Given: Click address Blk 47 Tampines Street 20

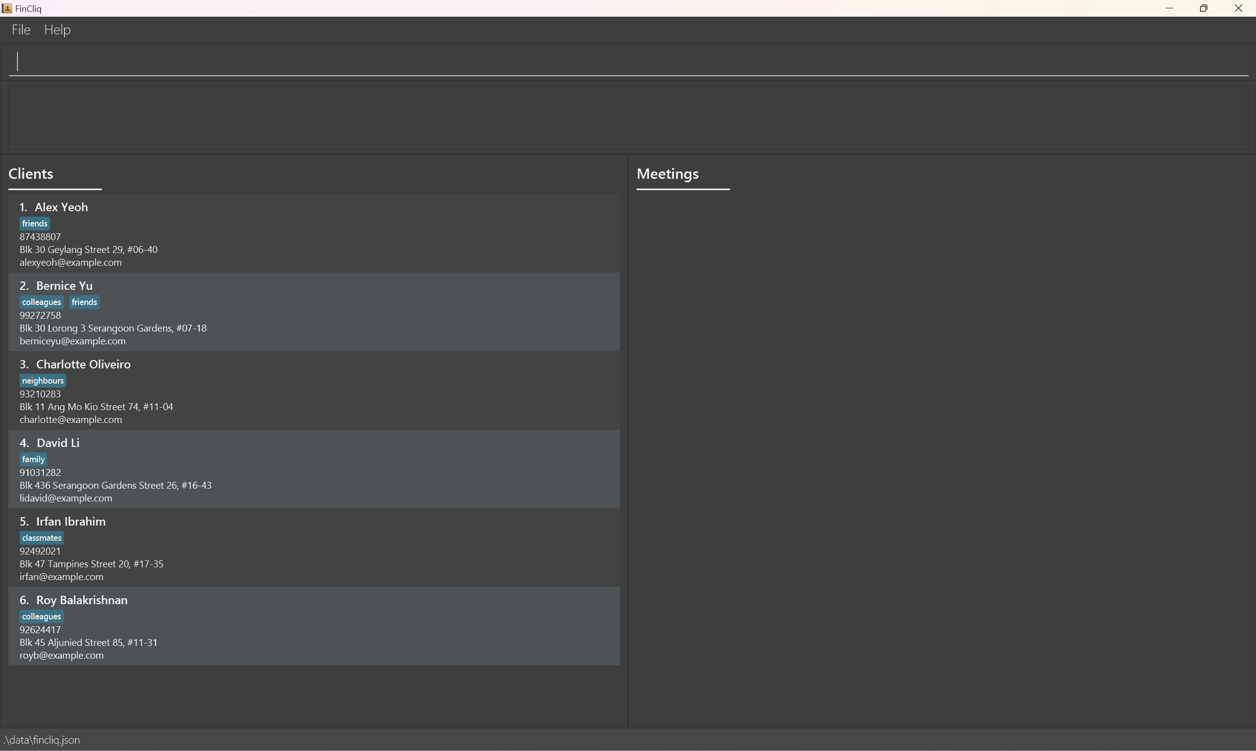Looking at the screenshot, I should click(91, 564).
